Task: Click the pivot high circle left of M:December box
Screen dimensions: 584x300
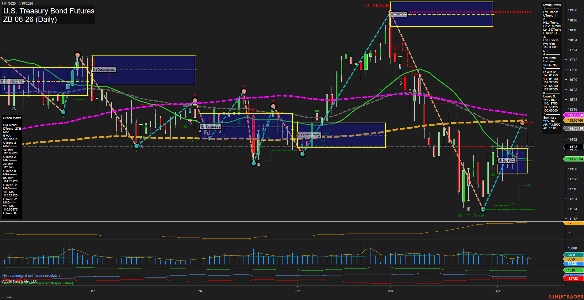Action: coord(78,55)
